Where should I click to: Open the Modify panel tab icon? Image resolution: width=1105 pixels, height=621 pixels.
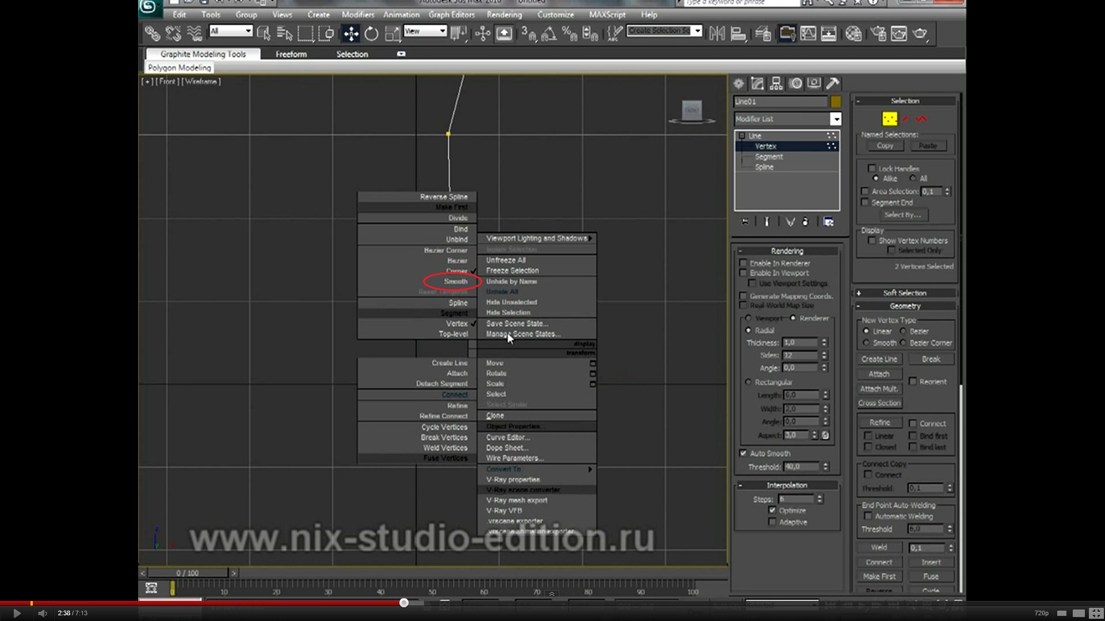(757, 84)
